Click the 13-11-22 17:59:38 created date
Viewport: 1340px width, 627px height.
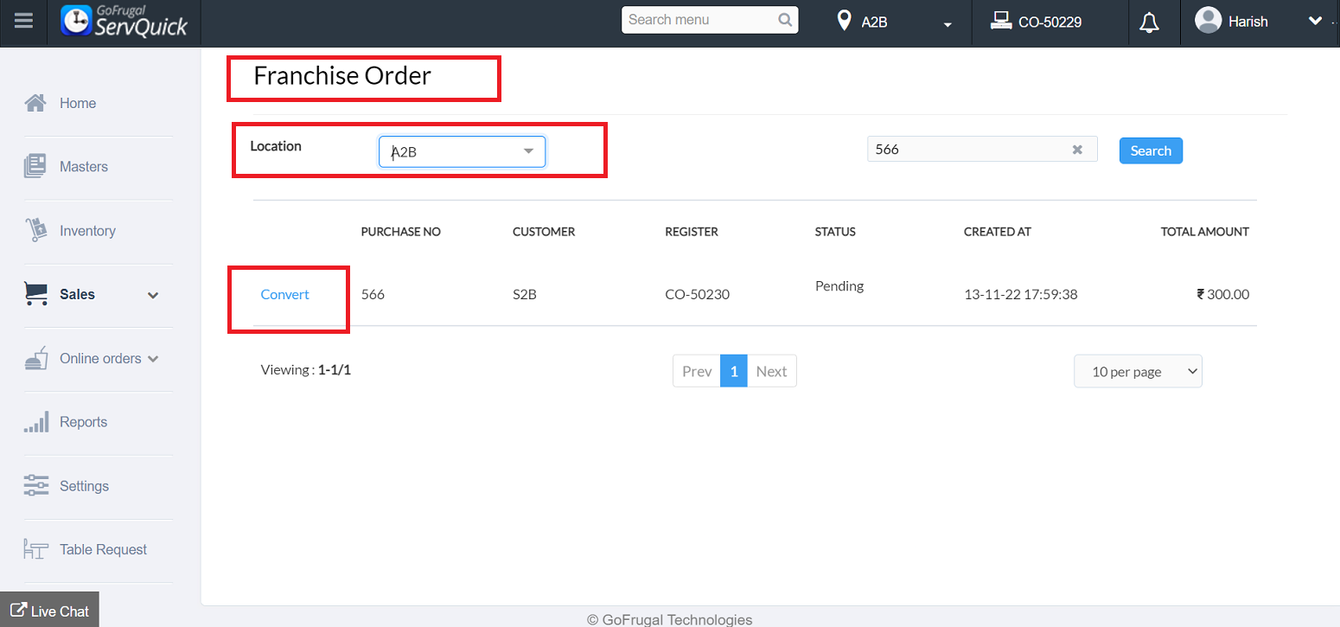(x=1021, y=294)
